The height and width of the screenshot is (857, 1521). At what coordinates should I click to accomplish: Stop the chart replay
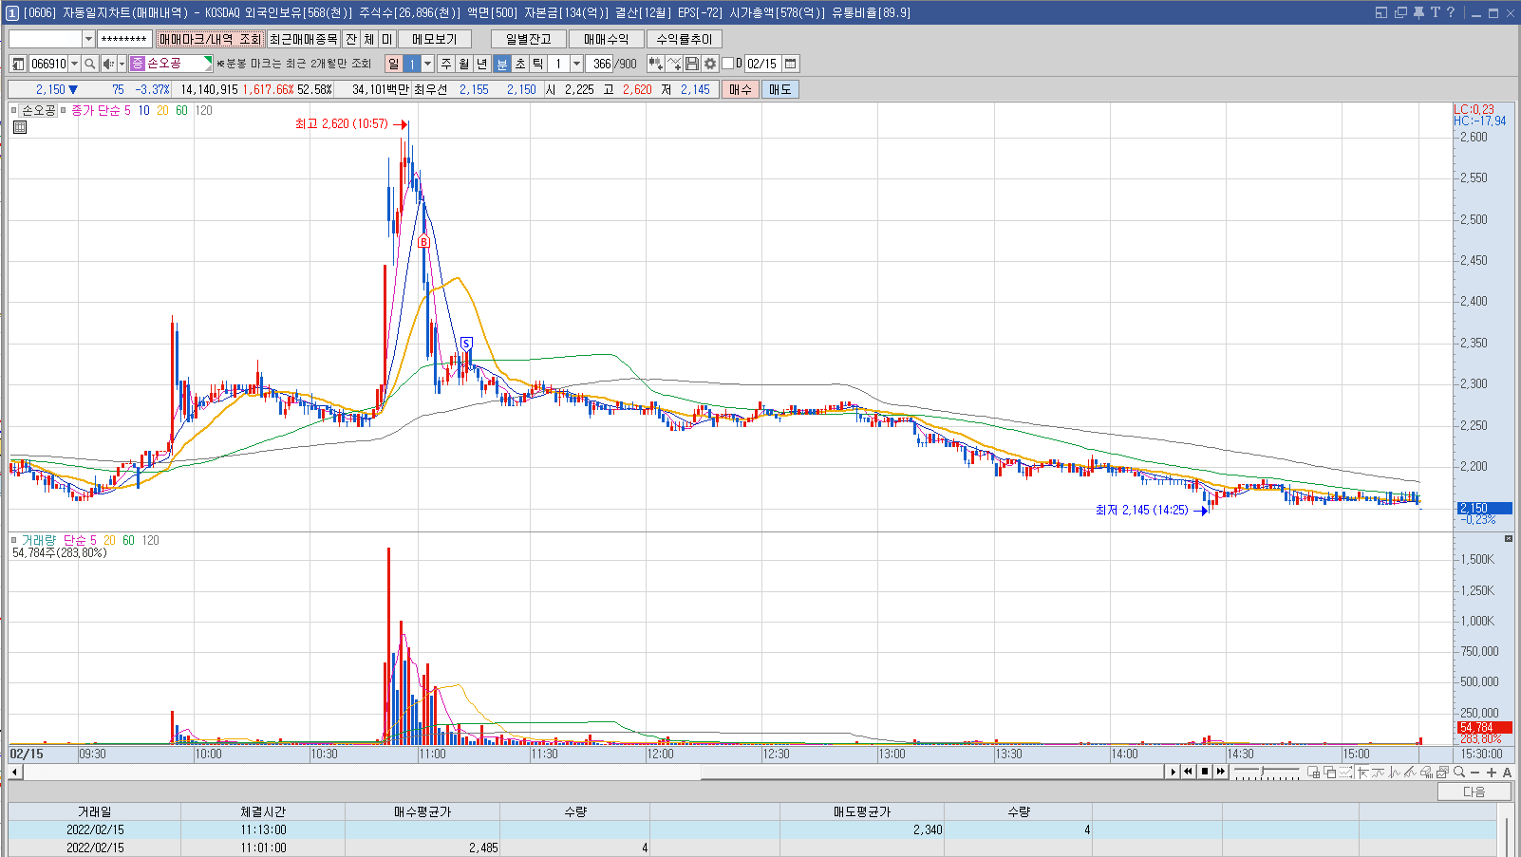click(x=1205, y=772)
